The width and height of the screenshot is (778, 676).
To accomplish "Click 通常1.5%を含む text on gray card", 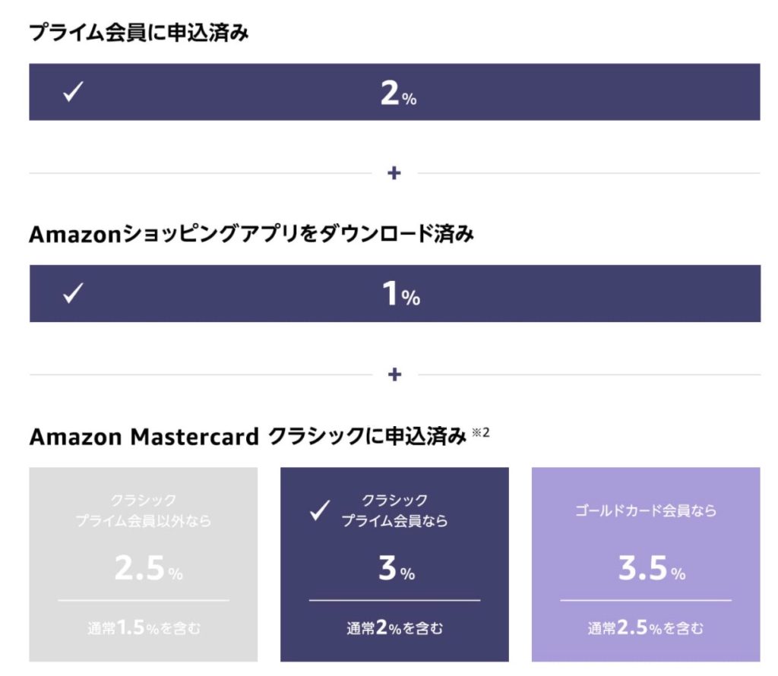I will point(144,628).
